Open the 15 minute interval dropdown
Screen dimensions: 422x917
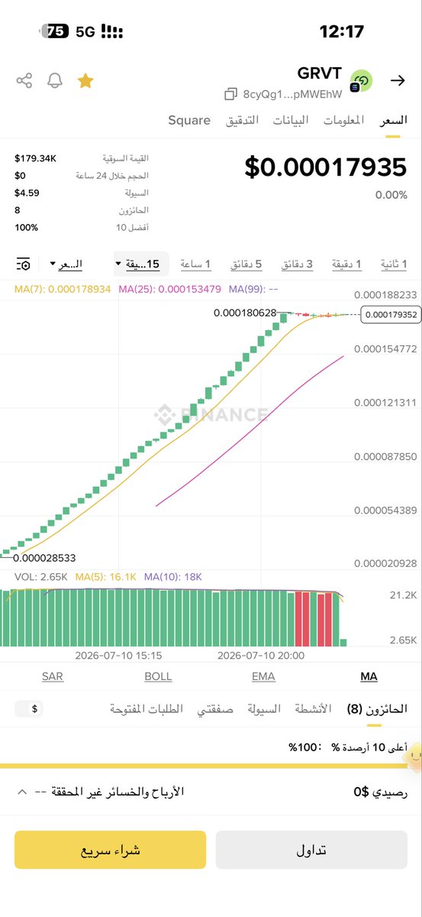(x=142, y=264)
